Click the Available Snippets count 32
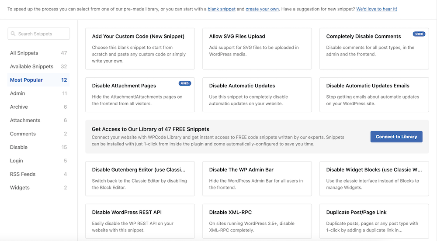Image resolution: width=437 pixels, height=241 pixels. 64,66
